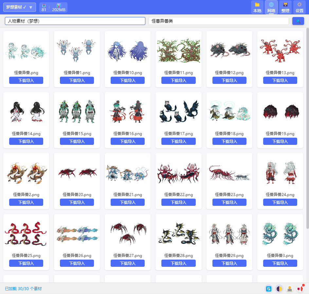
Task: Open the 梦想素材 source dropdown
Action: (x=20, y=7)
